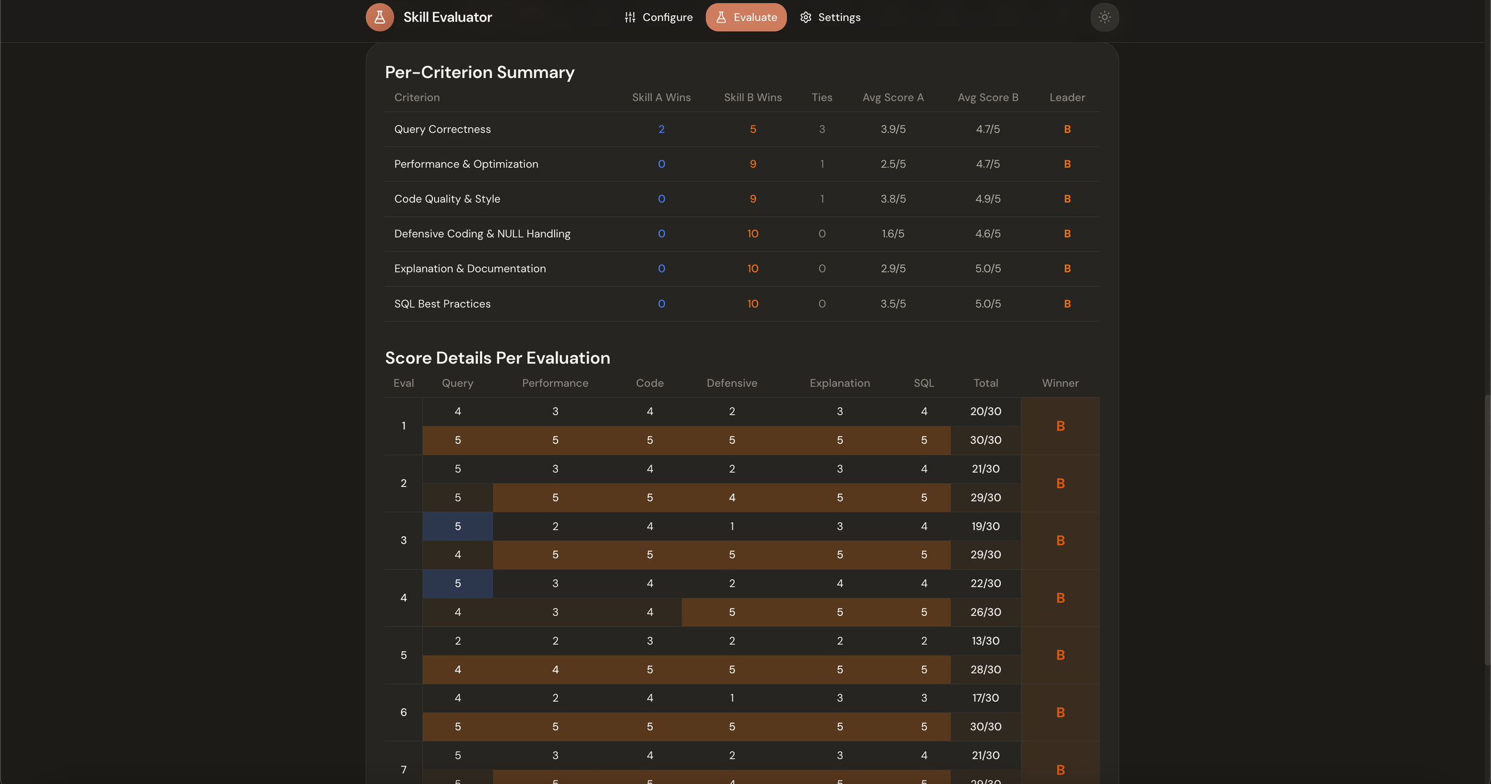Click the Skill Evaluator flask logo
This screenshot has height=784, width=1491.
point(379,17)
